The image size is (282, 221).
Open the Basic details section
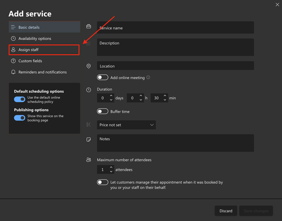pyautogui.click(x=44, y=27)
